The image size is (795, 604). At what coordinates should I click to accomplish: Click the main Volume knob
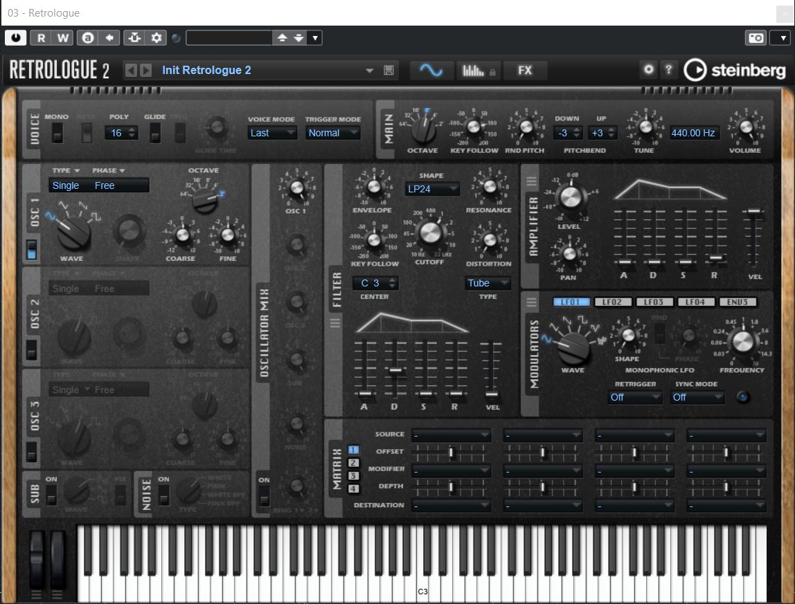[746, 126]
